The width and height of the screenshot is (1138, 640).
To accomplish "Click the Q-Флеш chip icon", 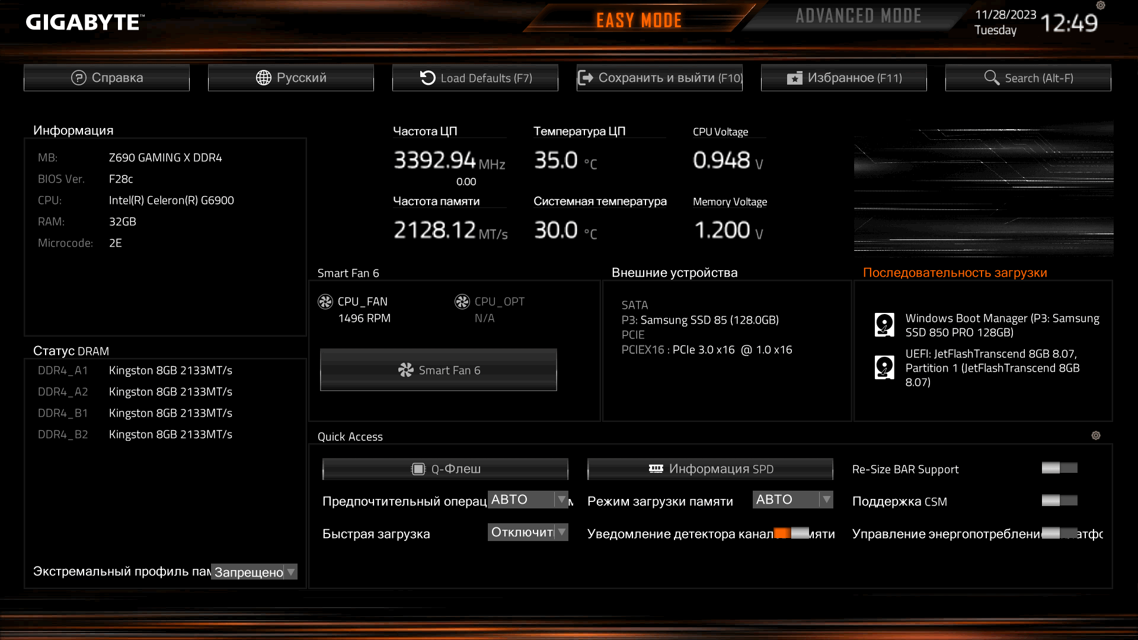I will [x=418, y=469].
